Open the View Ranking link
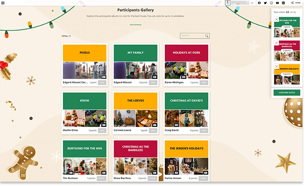 tap(136, 25)
